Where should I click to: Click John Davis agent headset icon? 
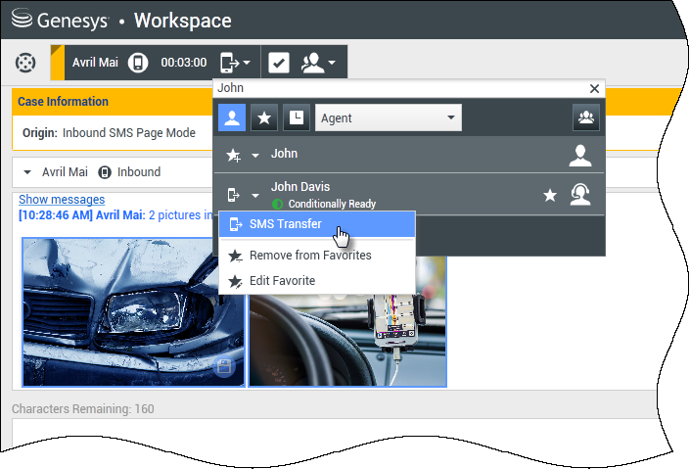click(x=580, y=196)
